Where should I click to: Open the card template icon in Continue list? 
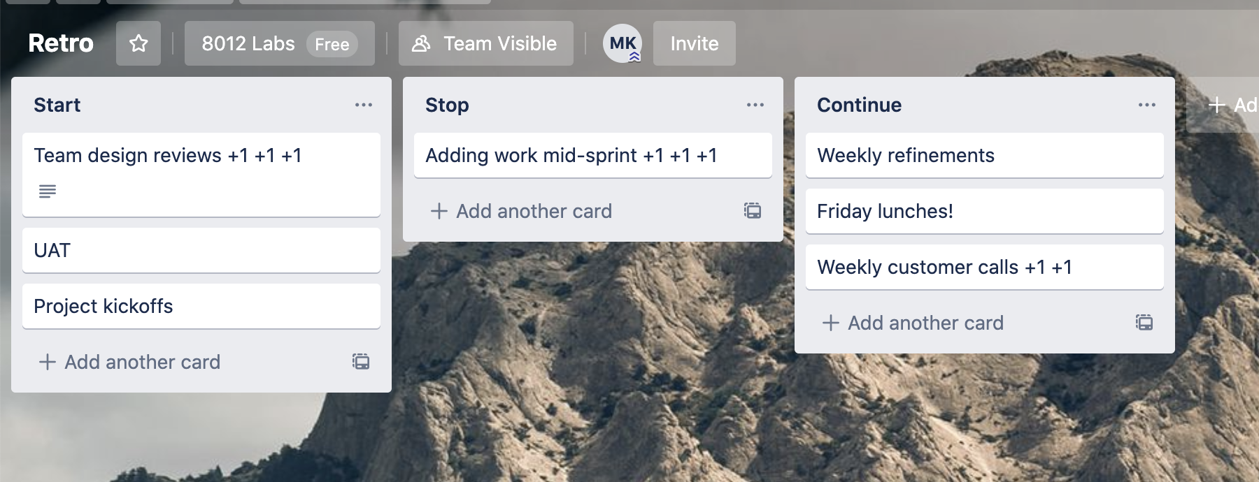point(1144,323)
